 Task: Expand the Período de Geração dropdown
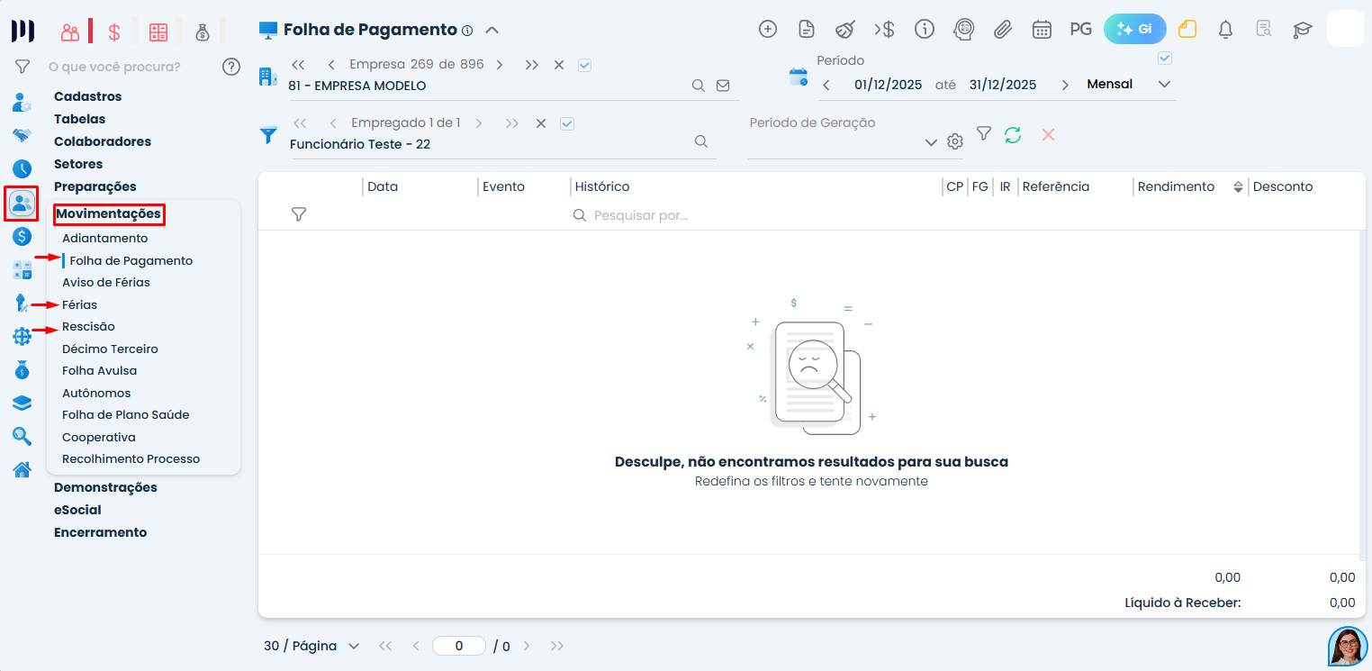click(x=931, y=142)
